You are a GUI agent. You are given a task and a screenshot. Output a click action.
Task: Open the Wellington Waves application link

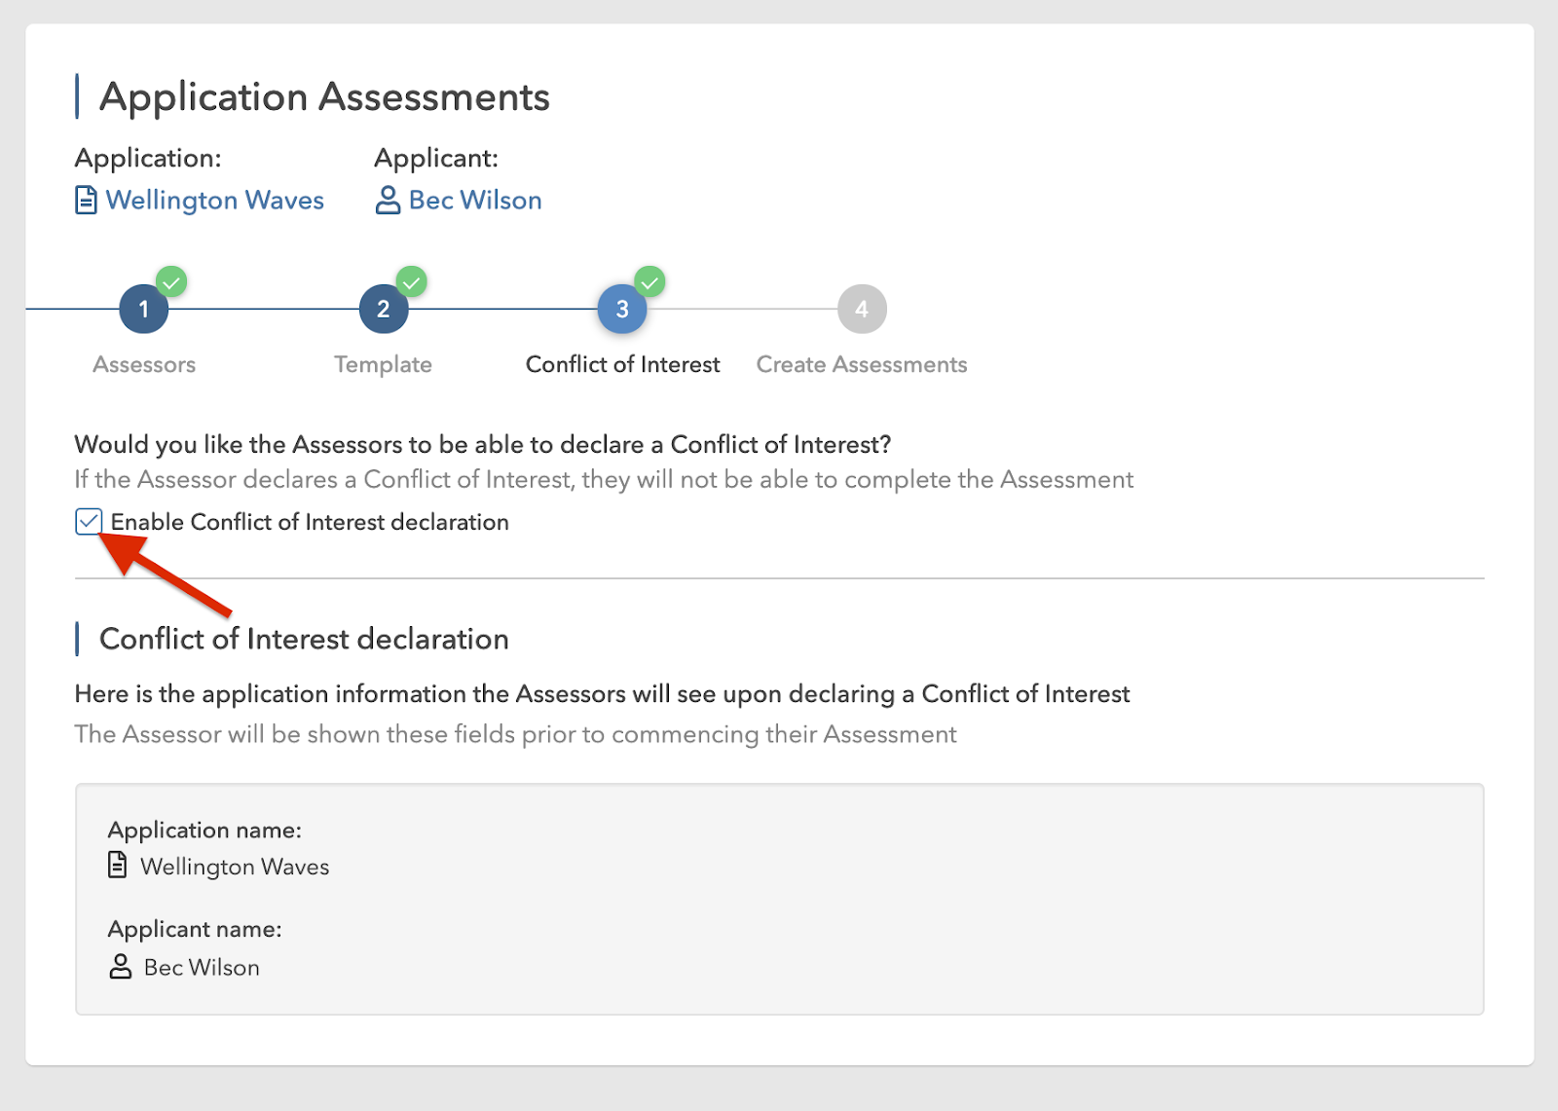214,201
